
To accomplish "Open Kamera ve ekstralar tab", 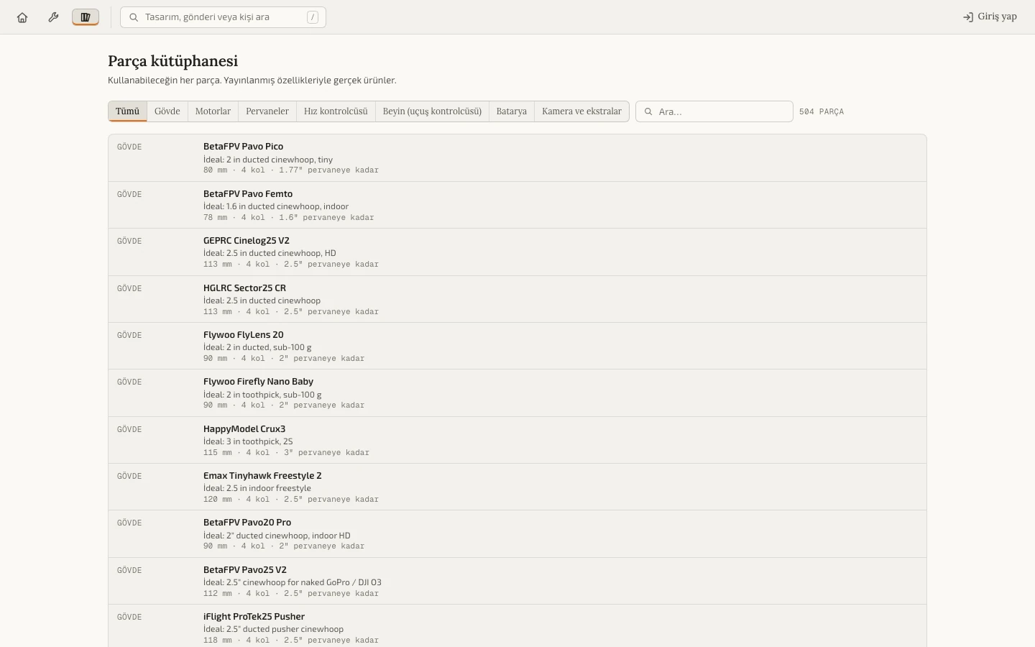I will (x=581, y=111).
